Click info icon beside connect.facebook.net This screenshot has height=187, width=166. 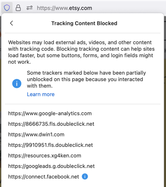pyautogui.click(x=85, y=176)
